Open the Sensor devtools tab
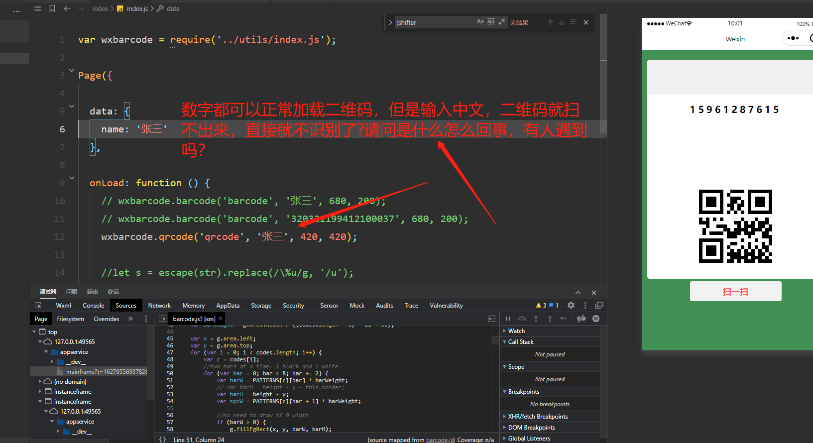Screen dimensions: 813x443 (329, 306)
